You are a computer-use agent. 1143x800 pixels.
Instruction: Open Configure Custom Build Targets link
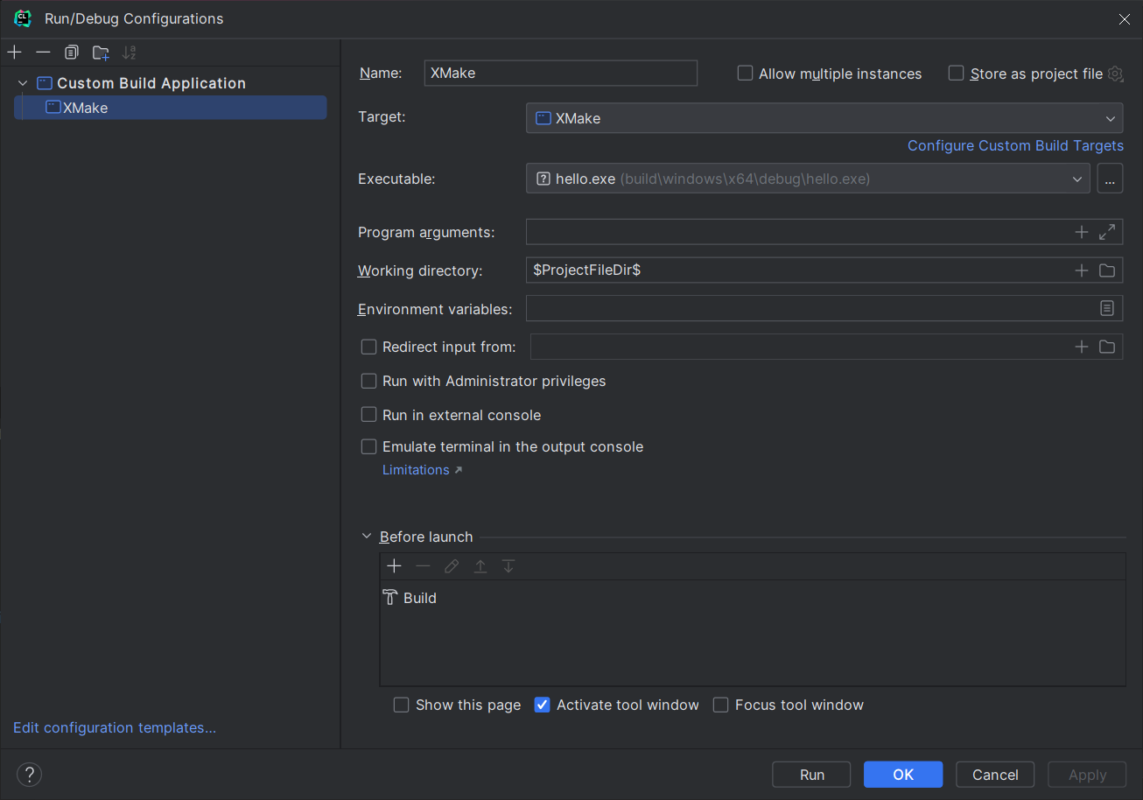click(1015, 145)
